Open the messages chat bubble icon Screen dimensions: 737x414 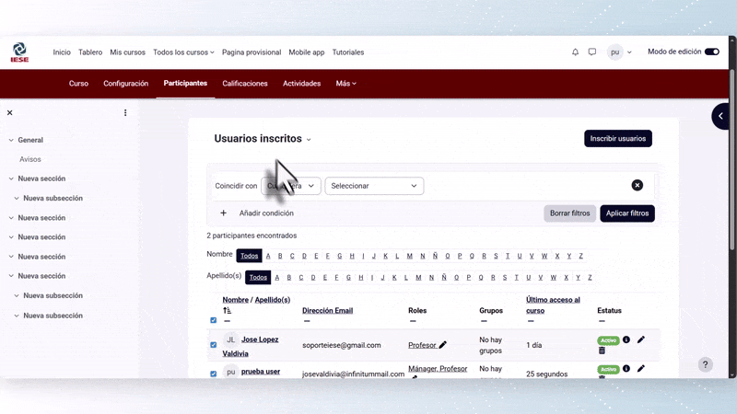(x=592, y=52)
